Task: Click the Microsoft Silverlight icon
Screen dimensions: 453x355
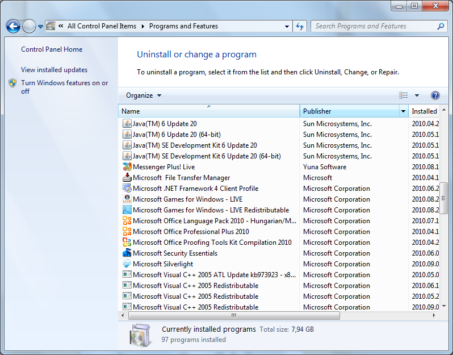Action: (x=127, y=264)
